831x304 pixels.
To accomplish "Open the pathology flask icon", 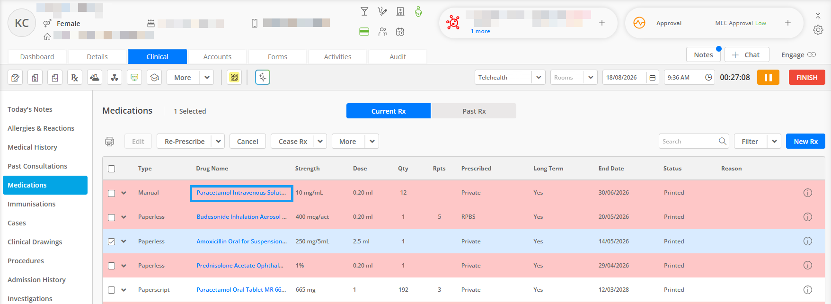I will point(95,78).
